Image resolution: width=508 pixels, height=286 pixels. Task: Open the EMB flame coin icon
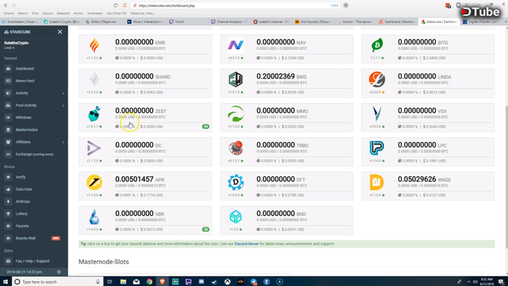94,45
